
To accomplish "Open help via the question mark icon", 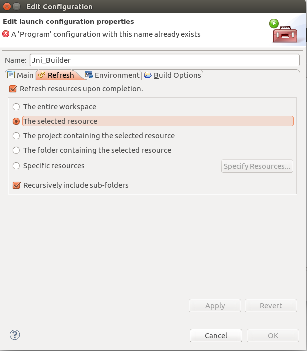I will coord(15,335).
